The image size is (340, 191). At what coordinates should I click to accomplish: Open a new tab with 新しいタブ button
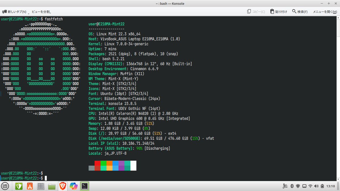14,12
